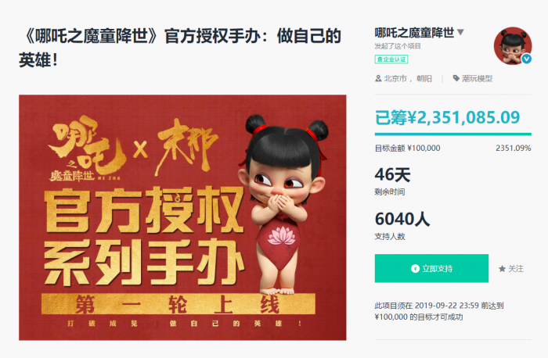Click the 2351.09% funding percentage

pyautogui.click(x=514, y=148)
